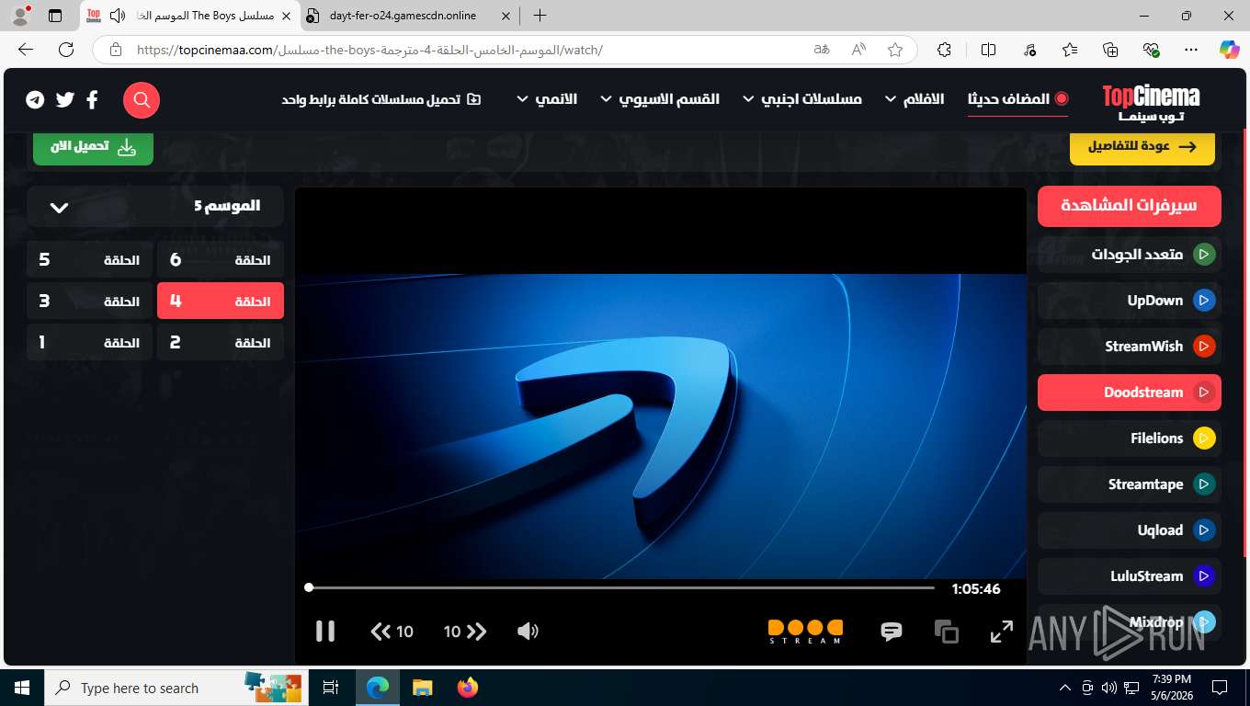Choose the StreamWish server
Viewport: 1250px width, 706px height.
1130,346
